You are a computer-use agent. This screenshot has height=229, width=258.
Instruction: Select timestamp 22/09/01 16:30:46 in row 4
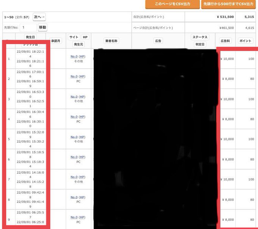click(30, 114)
